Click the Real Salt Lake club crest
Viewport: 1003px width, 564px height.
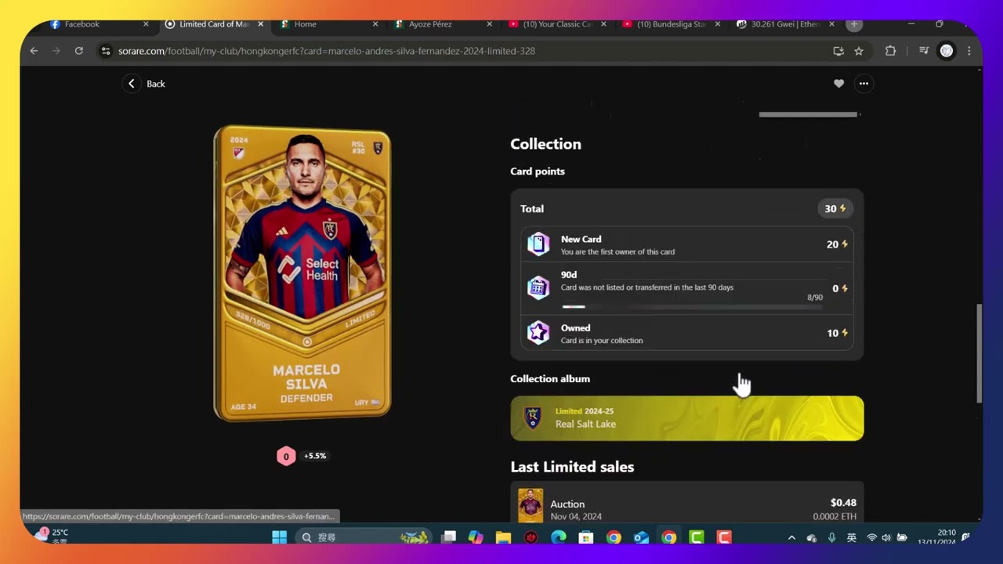pyautogui.click(x=533, y=418)
